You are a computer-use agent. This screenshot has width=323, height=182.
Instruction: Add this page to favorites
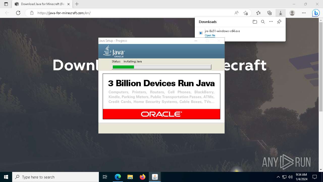[x=246, y=13]
